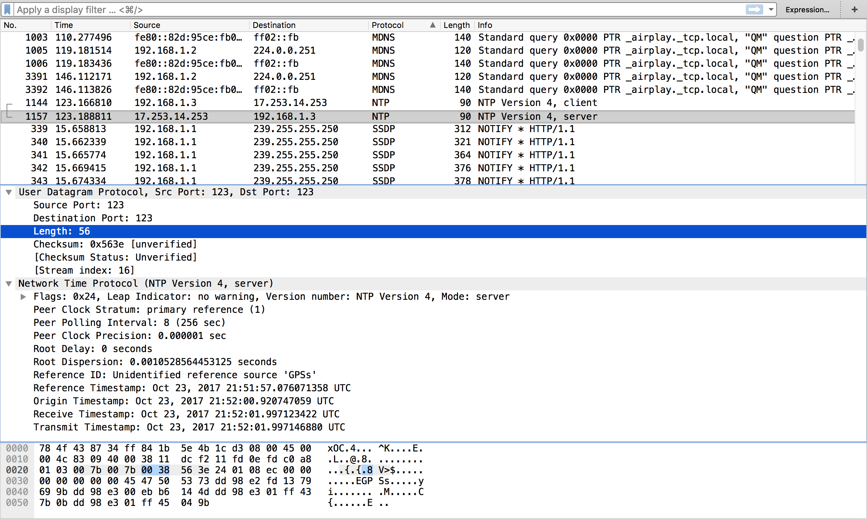Expand the Flags: 0x24 field
The image size is (867, 519).
click(x=23, y=297)
